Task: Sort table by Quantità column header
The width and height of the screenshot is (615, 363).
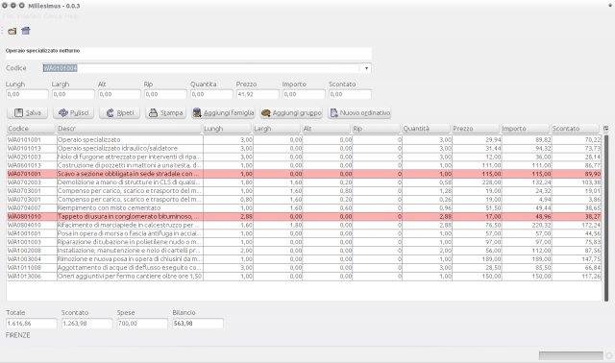Action: [427, 129]
